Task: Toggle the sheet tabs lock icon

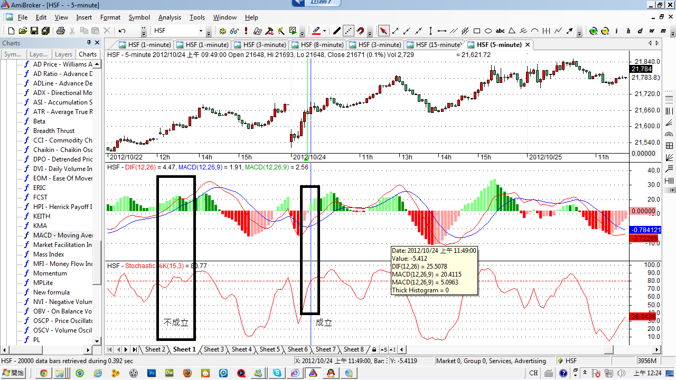Action: tap(374, 349)
